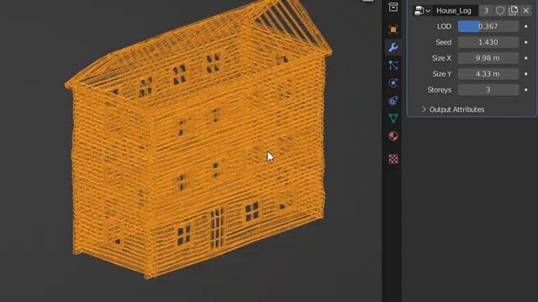Open the Object properties tab

(393, 29)
